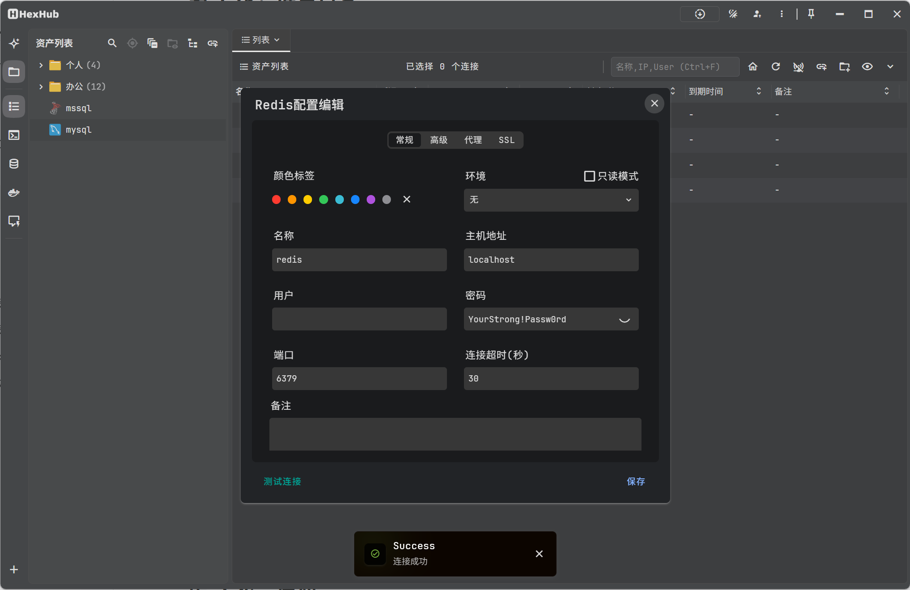Click the 主机地址 field containing localhost
Viewport: 910px width, 590px height.
(x=551, y=260)
